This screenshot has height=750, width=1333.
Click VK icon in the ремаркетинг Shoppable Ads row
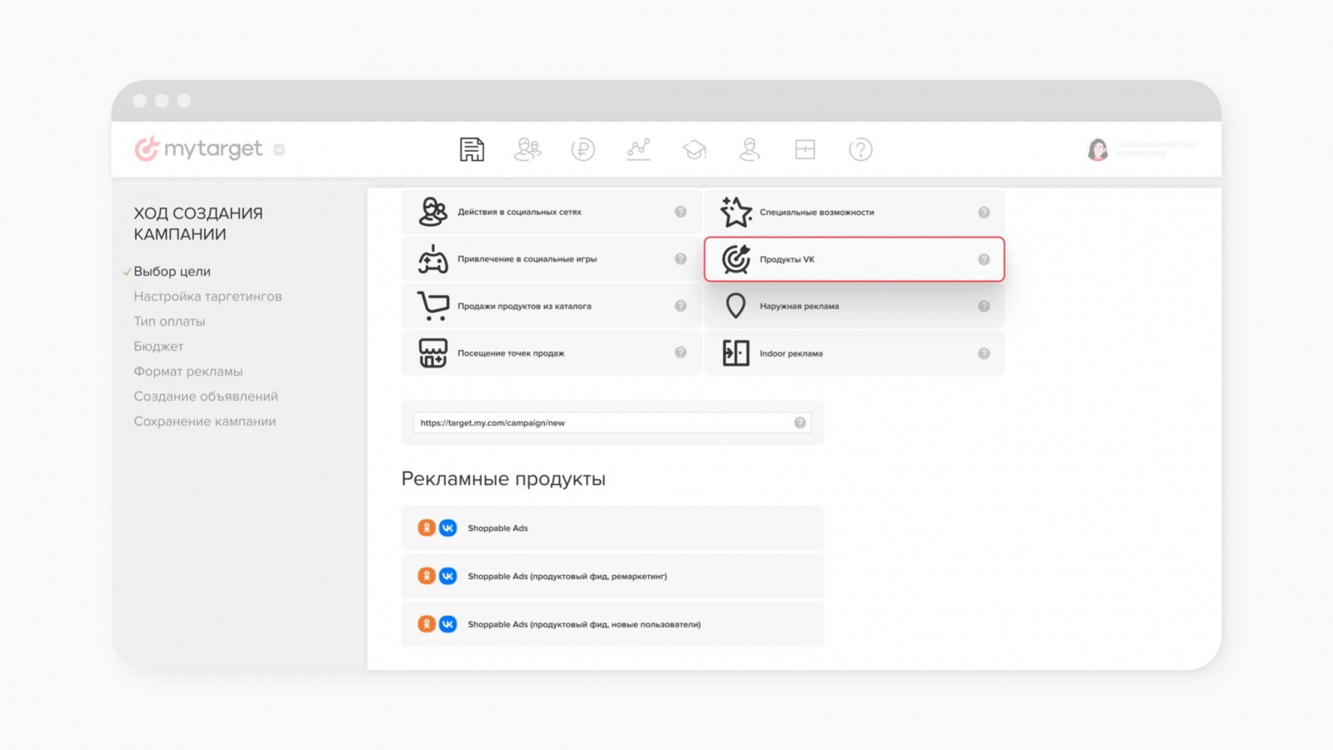tap(448, 576)
